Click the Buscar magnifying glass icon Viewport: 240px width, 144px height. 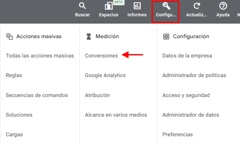pyautogui.click(x=82, y=6)
